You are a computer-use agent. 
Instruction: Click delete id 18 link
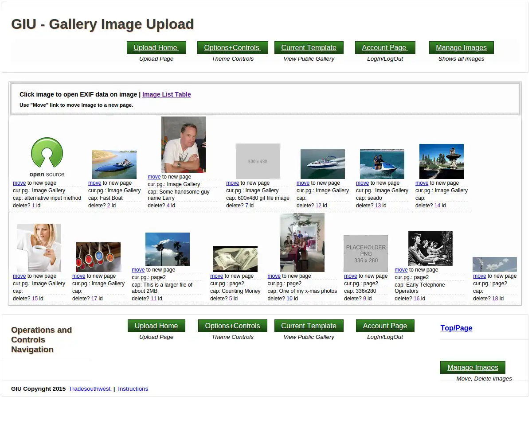click(x=495, y=299)
